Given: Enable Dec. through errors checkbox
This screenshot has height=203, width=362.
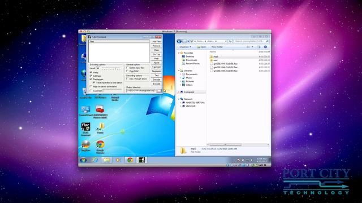Looking at the screenshot, I should coord(127,79).
